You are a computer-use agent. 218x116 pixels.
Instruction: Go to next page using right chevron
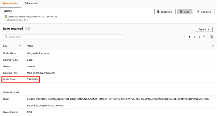coord(204,37)
